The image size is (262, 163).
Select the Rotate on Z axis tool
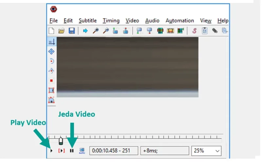coord(52,61)
